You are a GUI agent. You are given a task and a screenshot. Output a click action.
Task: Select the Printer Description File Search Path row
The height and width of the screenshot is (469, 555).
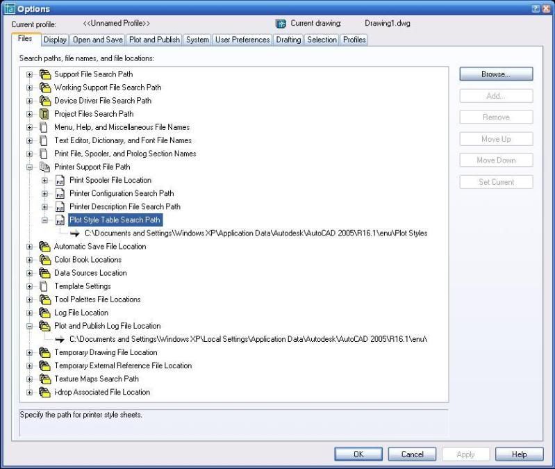pyautogui.click(x=125, y=207)
